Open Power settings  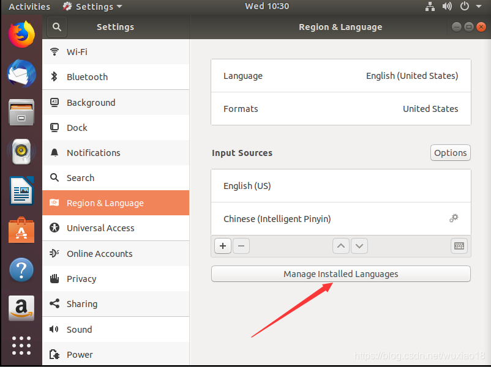[116, 355]
